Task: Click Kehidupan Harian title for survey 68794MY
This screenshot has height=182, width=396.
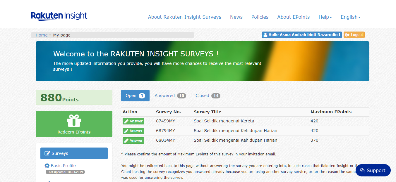Action: (235, 131)
